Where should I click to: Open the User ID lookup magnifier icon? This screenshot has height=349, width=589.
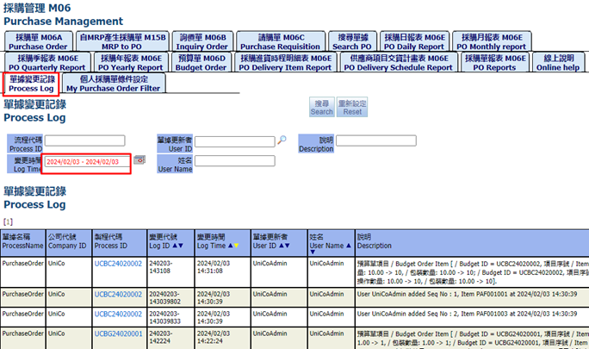tap(282, 140)
